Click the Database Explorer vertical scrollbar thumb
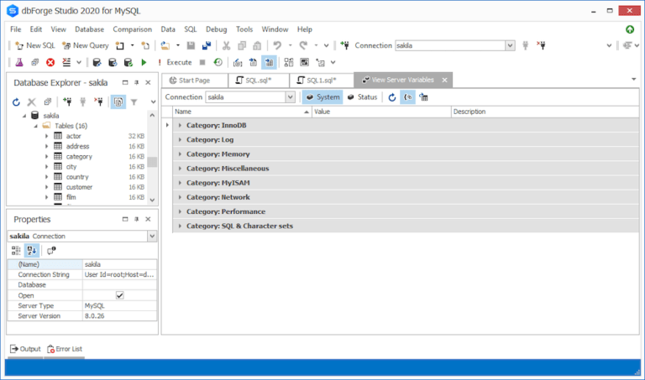Viewport: 645px width, 380px height. 152,162
